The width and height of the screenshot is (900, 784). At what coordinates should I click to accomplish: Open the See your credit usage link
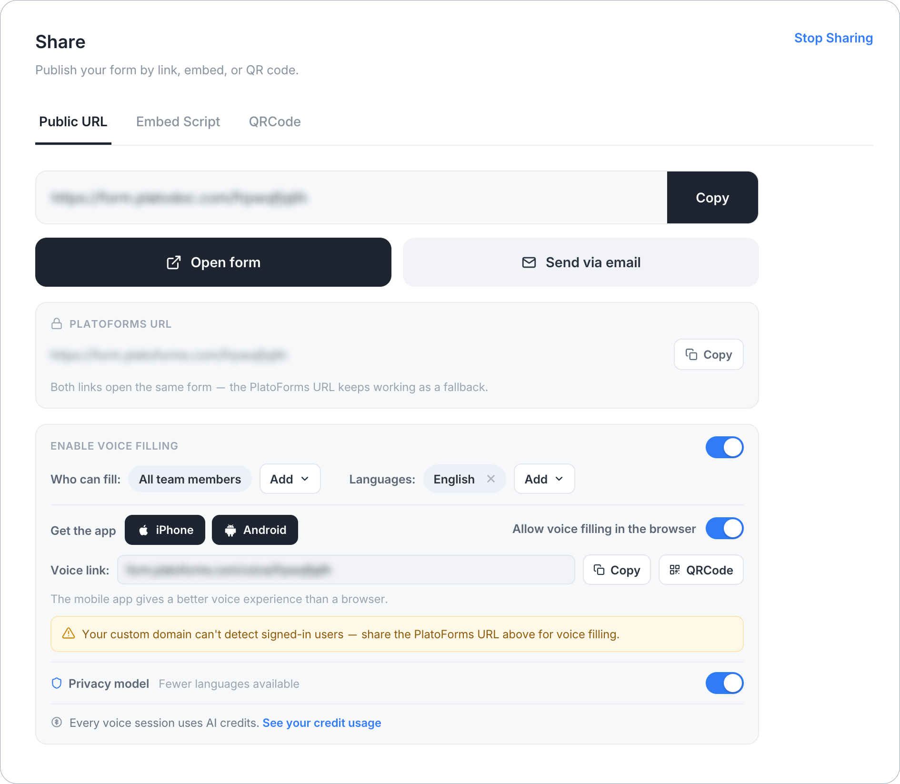click(x=322, y=723)
